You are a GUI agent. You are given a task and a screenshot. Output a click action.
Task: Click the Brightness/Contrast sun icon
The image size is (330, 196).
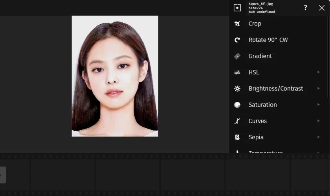tap(237, 89)
